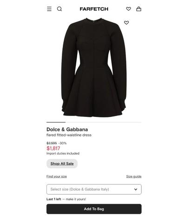186x220 pixels.
Task: Click Add To Bag button
Action: (94, 209)
